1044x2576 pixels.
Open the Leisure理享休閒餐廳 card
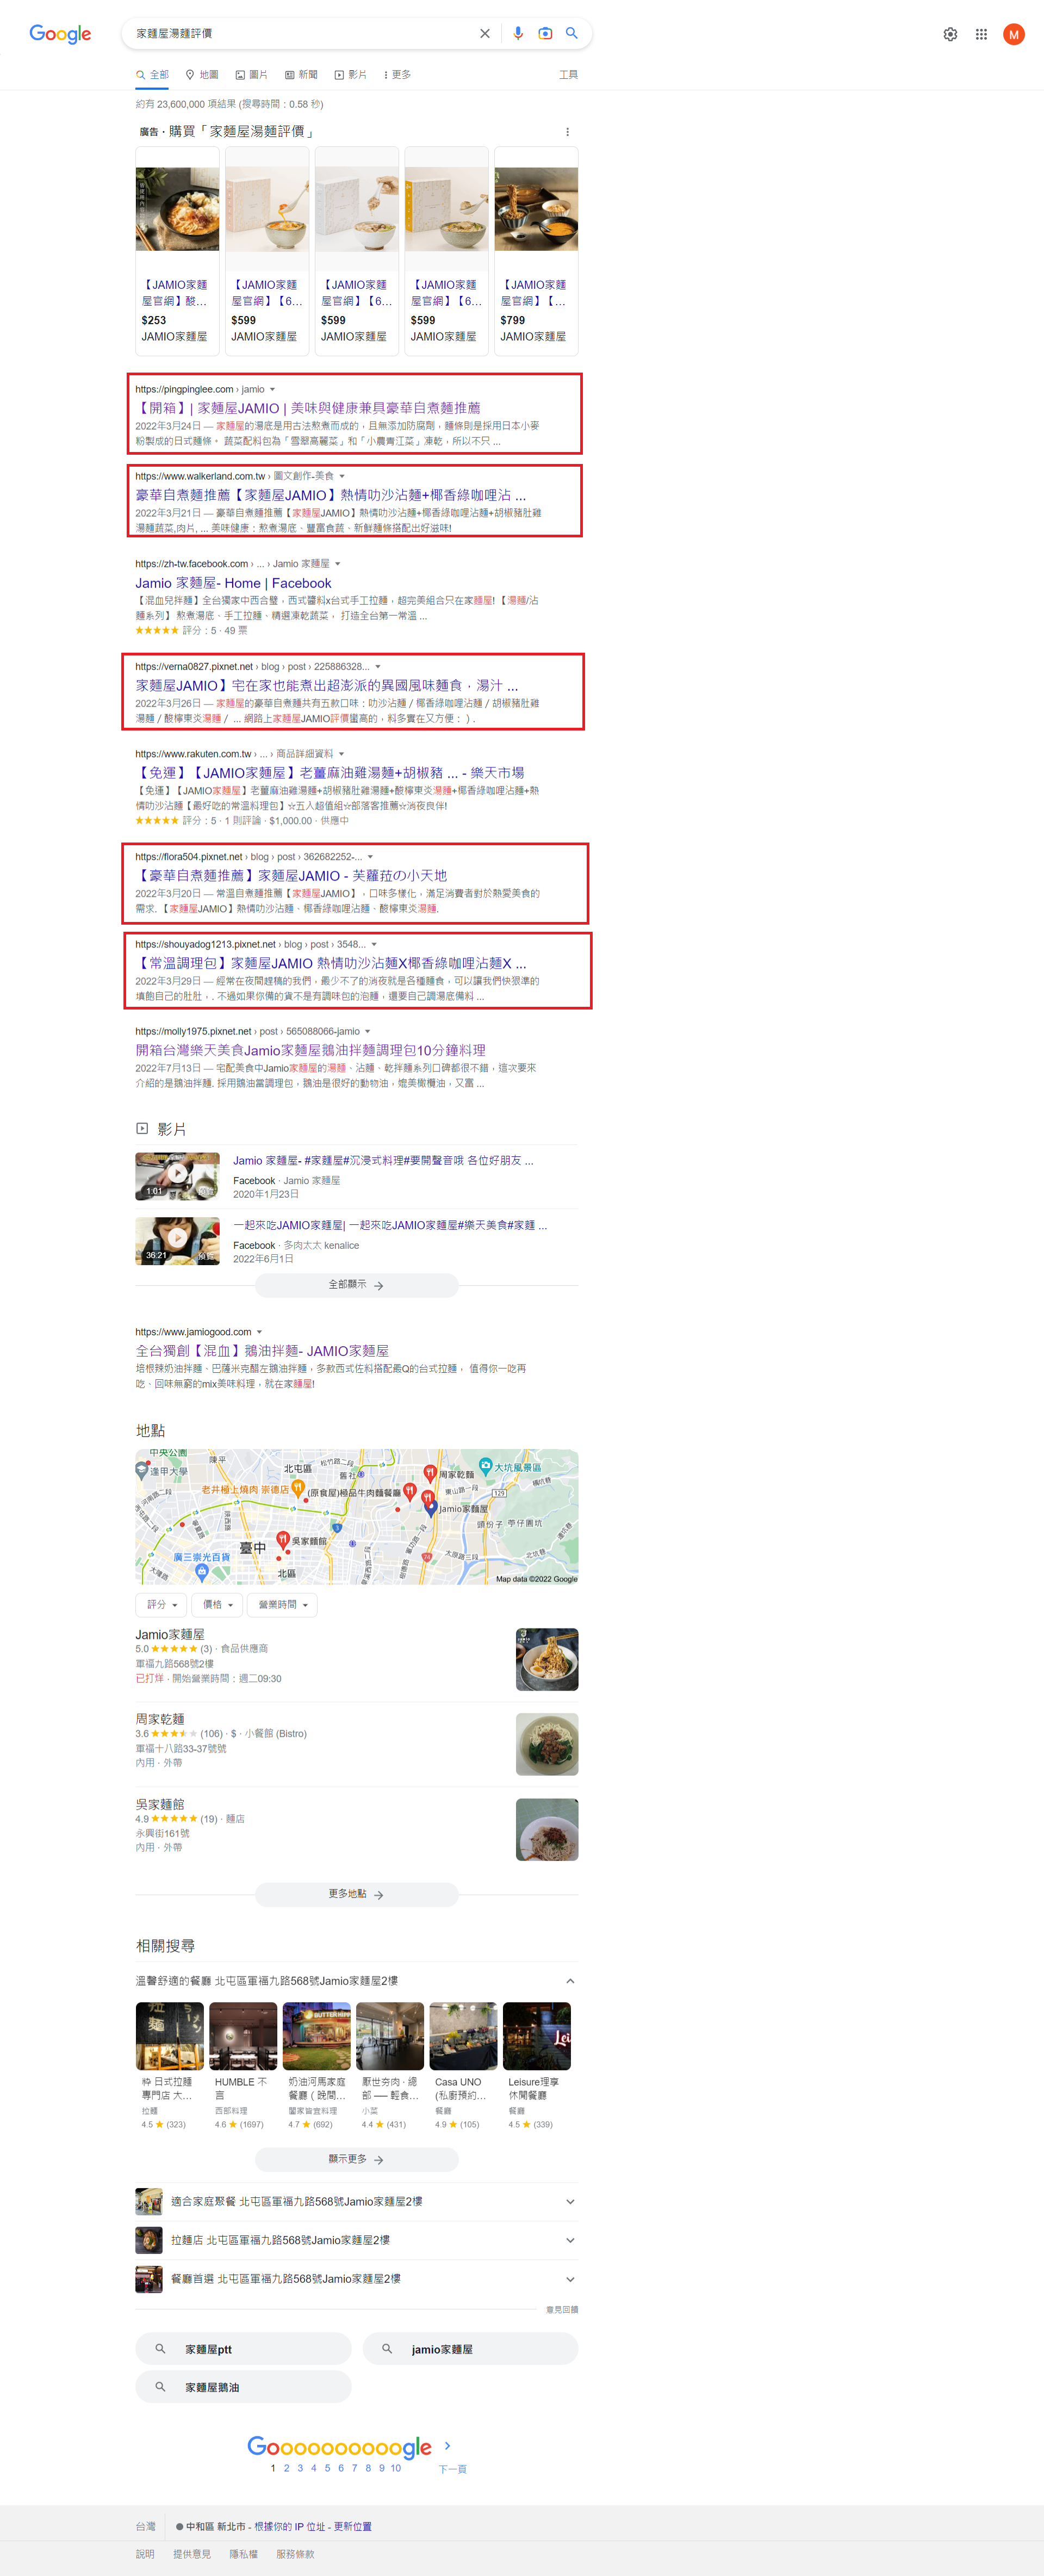536,2066
